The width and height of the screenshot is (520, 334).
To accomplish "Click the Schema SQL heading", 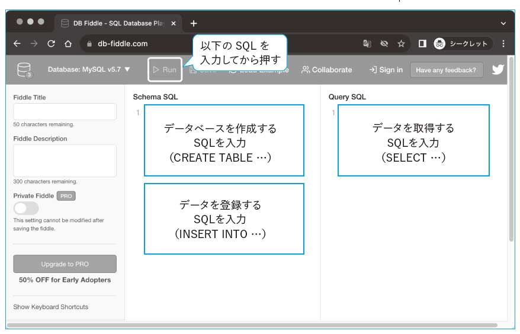I will point(155,97).
